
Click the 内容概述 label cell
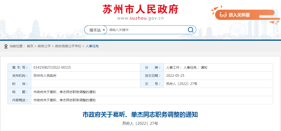tap(19, 100)
